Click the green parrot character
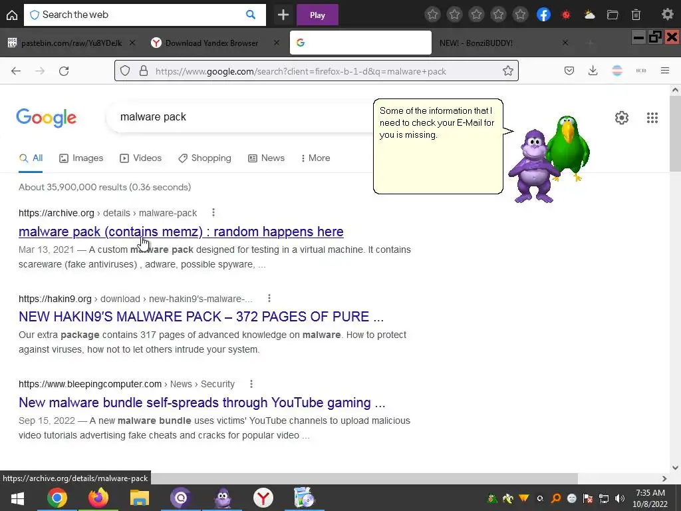This screenshot has height=511, width=681. (569, 148)
